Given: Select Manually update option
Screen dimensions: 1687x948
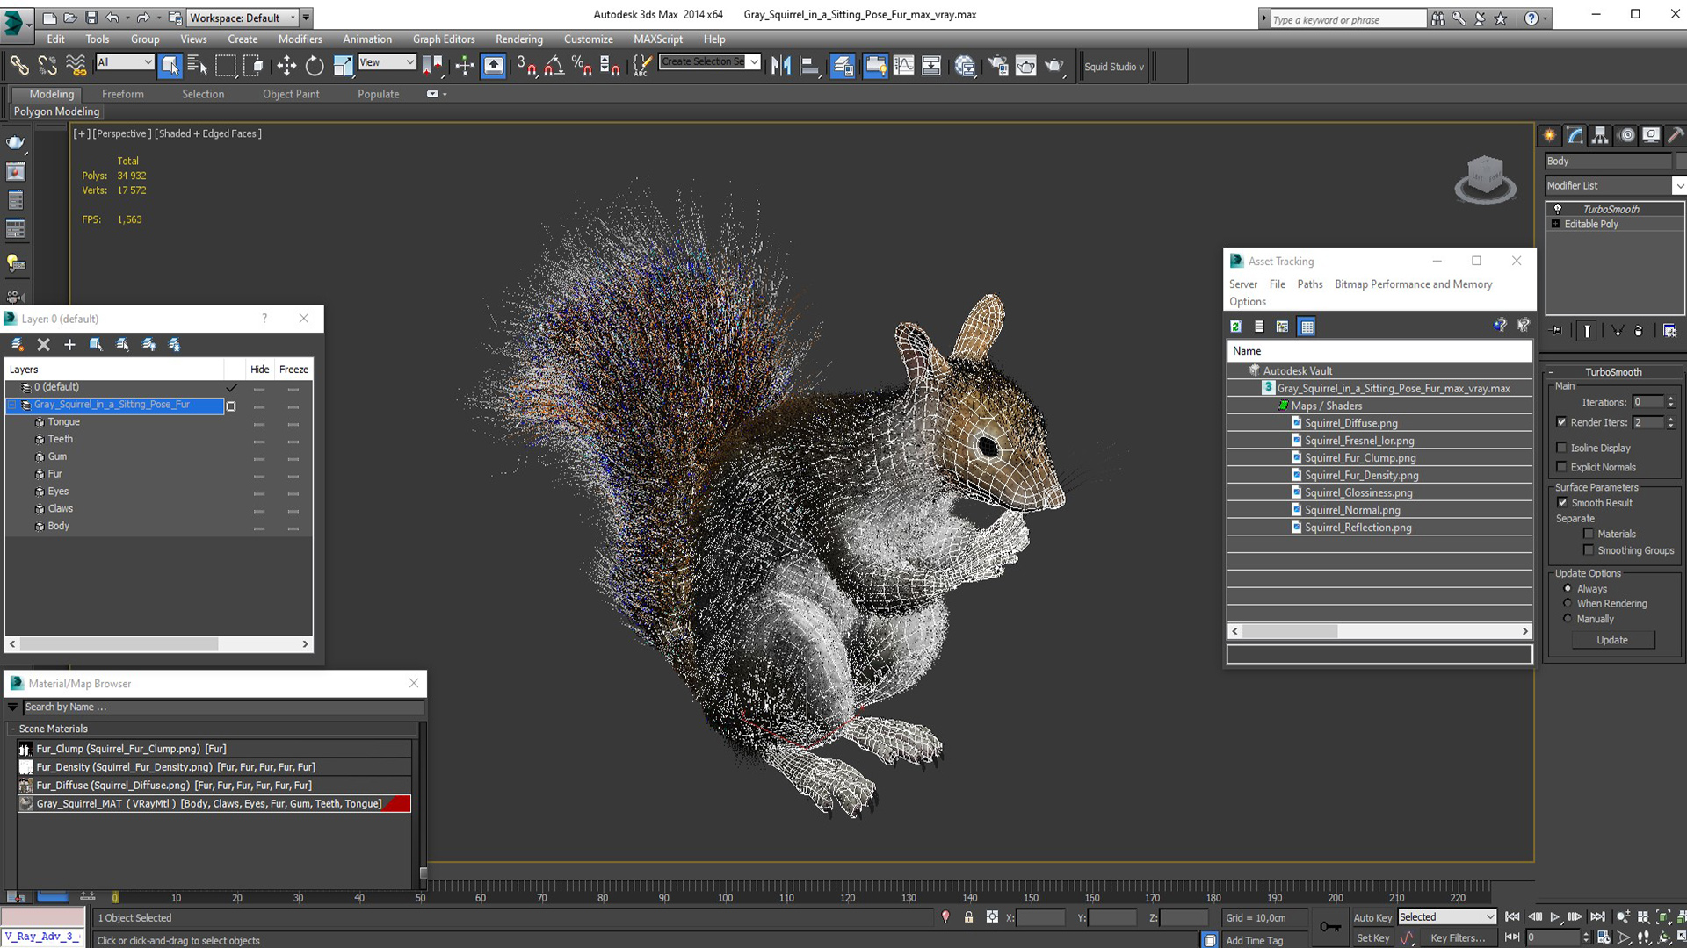Looking at the screenshot, I should pos(1568,619).
